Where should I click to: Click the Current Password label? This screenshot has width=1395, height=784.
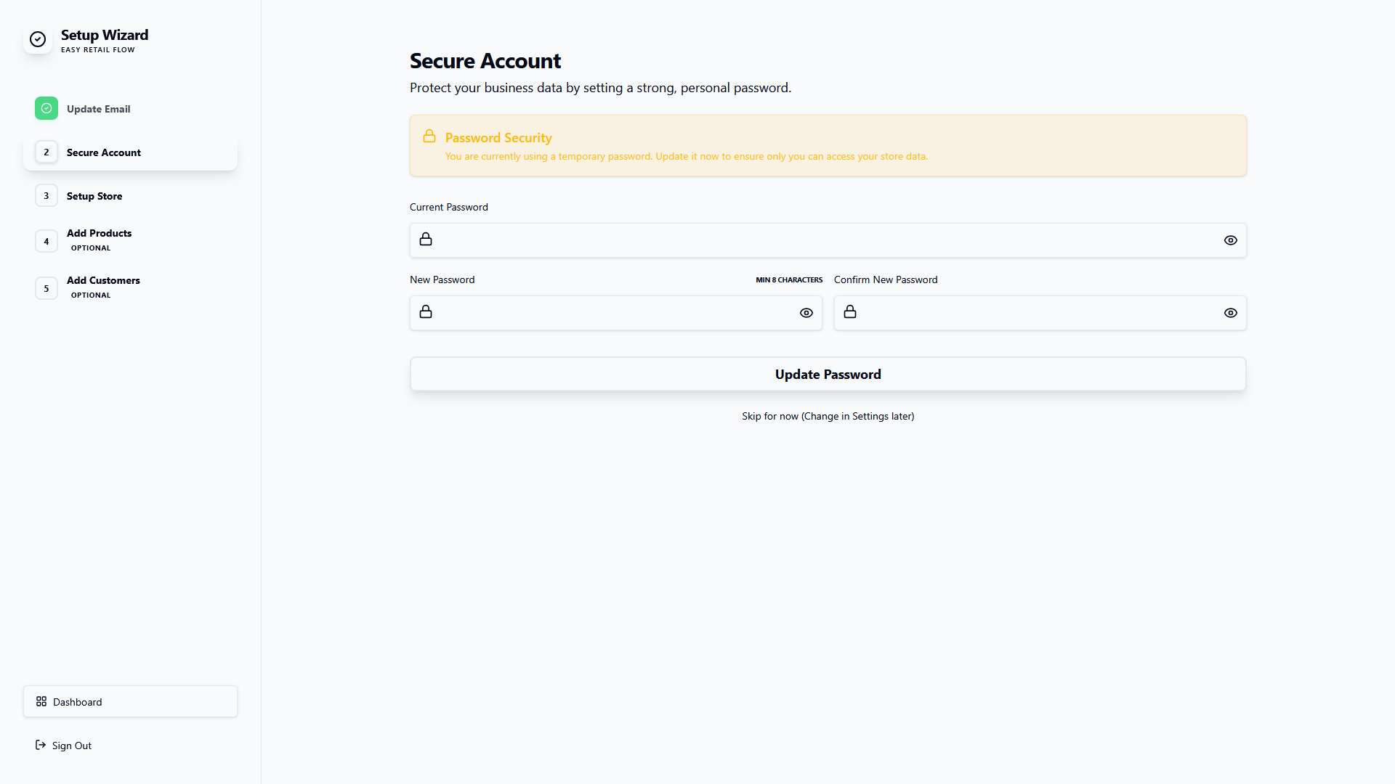[x=449, y=207]
